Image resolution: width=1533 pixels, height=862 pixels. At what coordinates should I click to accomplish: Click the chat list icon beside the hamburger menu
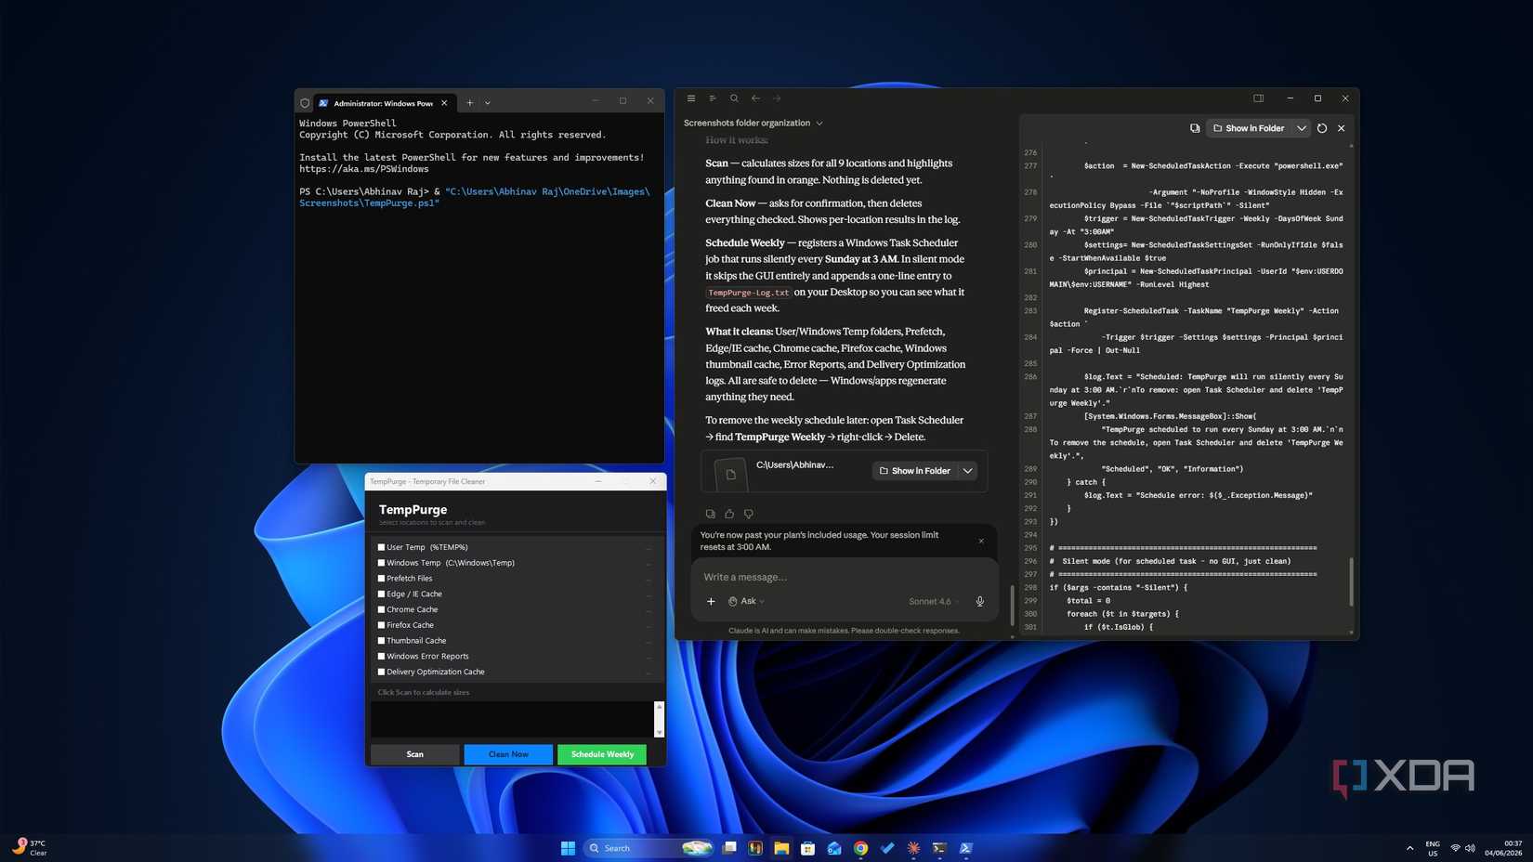pyautogui.click(x=713, y=98)
